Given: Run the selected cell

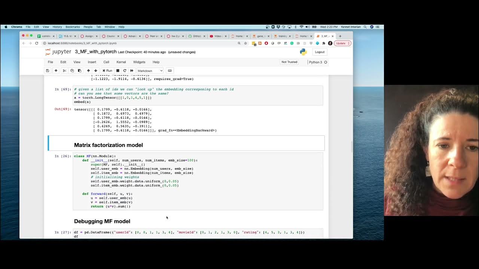Looking at the screenshot, I should point(107,71).
